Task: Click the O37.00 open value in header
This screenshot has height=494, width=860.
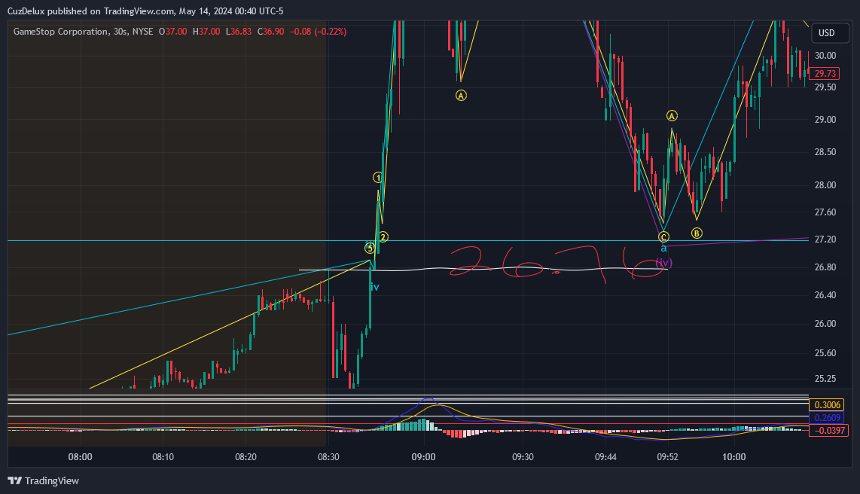Action: tap(172, 32)
